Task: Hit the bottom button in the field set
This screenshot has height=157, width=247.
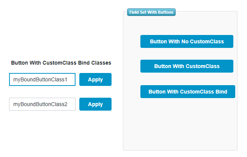Action: coord(187,92)
